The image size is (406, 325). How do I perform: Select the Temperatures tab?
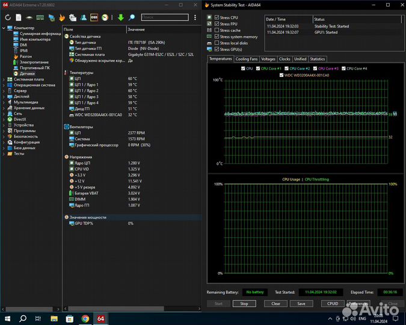pyautogui.click(x=220, y=59)
